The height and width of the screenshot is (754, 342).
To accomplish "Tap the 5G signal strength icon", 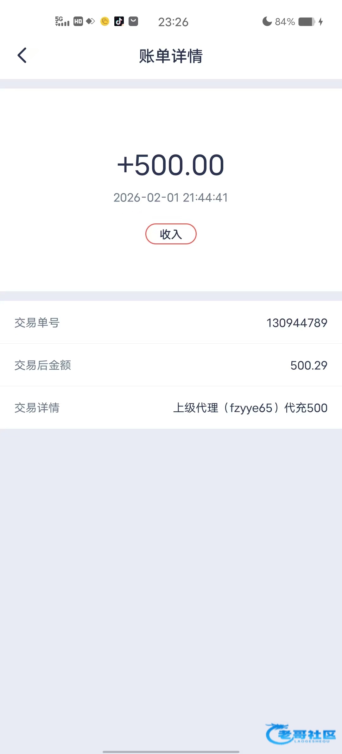I will [x=62, y=21].
